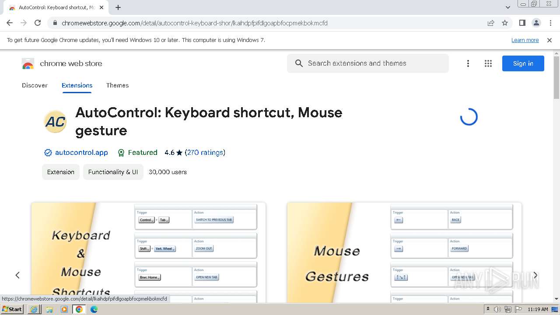Screen dimensions: 560x315
Task: Click the Chrome Web Store logo
Action: 28,64
